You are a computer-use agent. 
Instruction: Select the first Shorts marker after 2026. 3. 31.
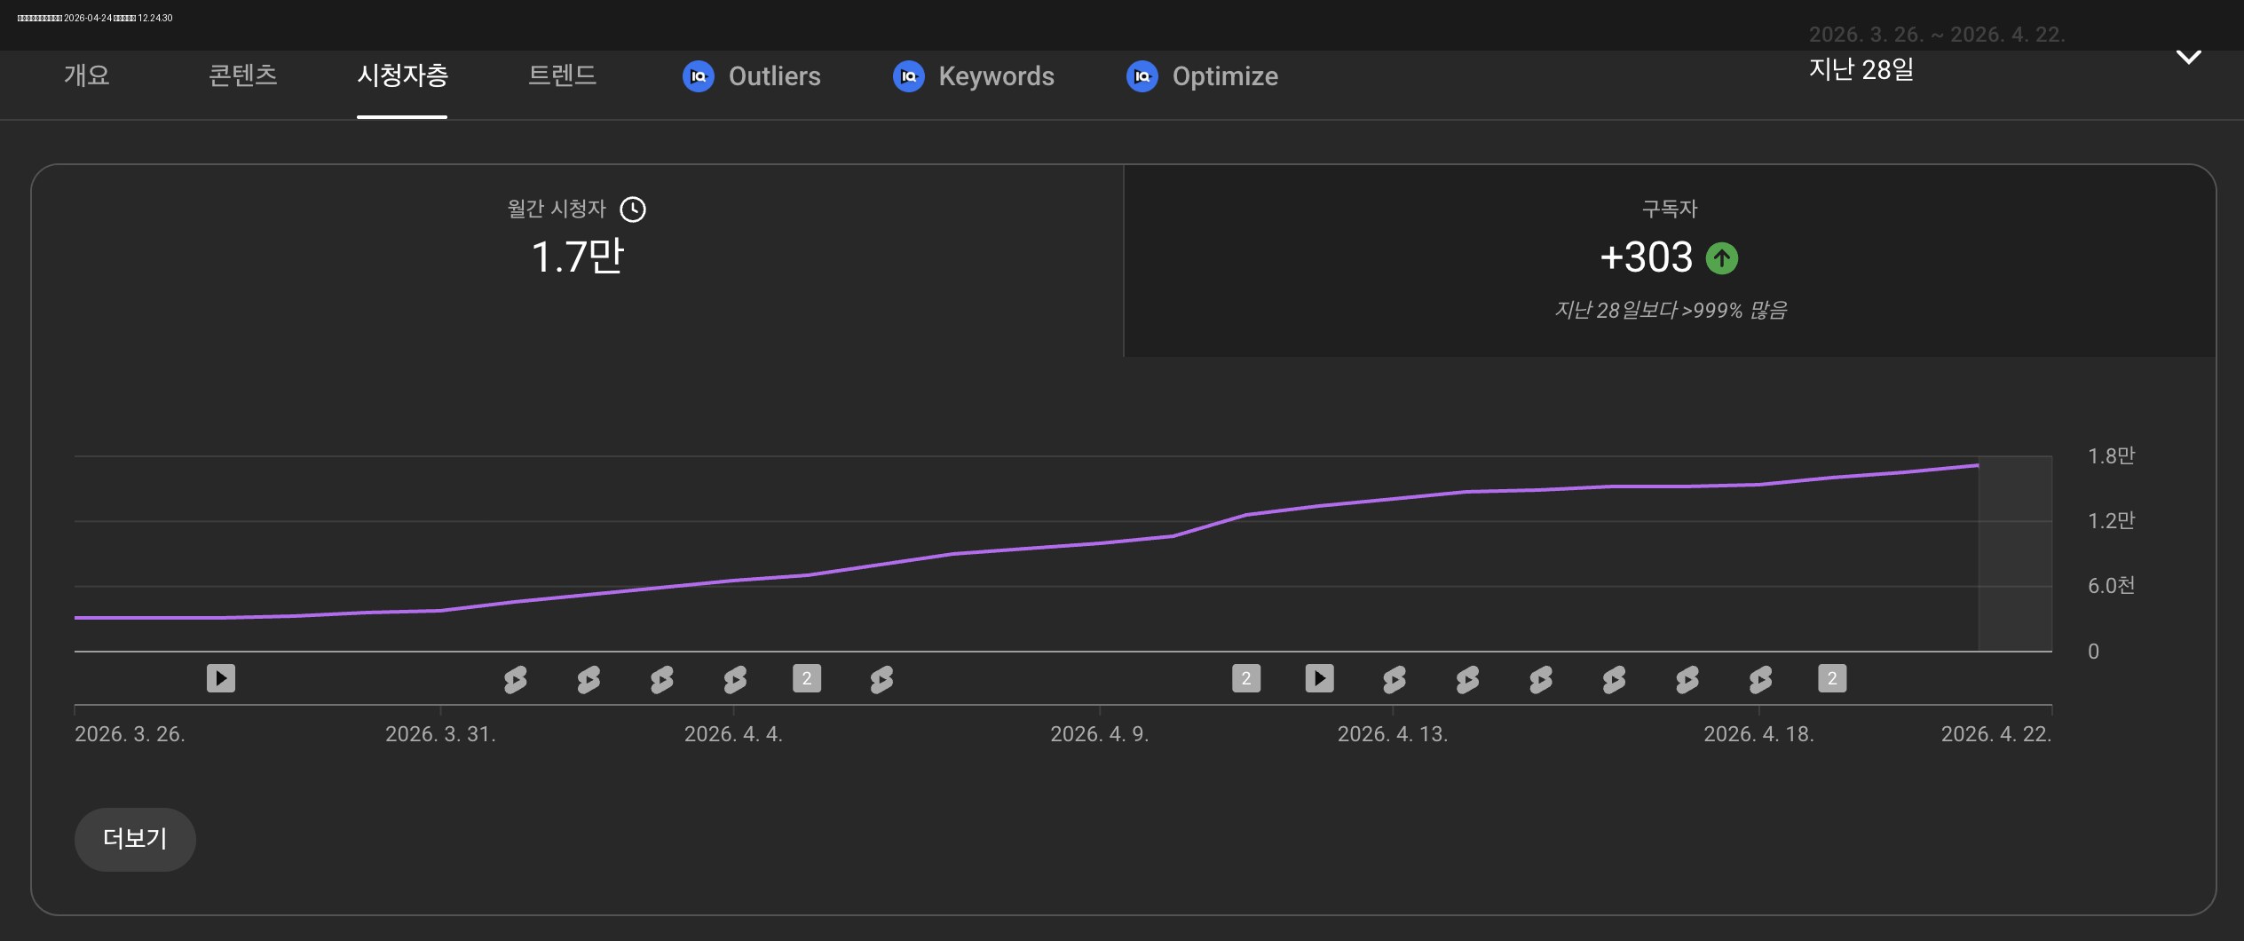point(515,679)
